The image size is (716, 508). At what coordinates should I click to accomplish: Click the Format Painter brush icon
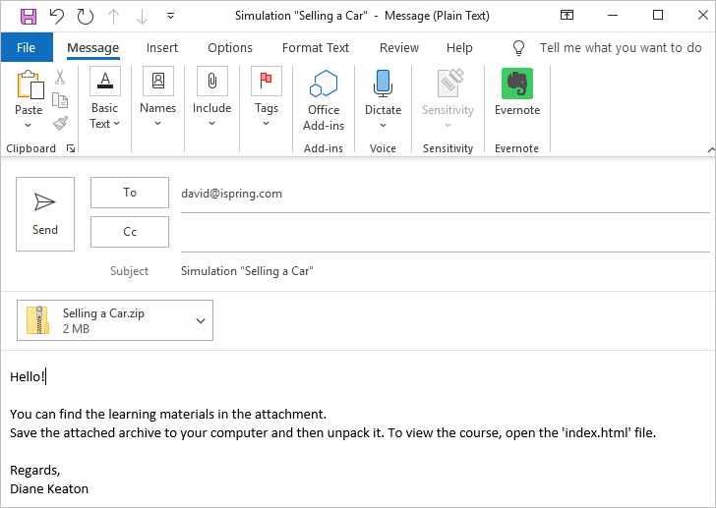[60, 123]
